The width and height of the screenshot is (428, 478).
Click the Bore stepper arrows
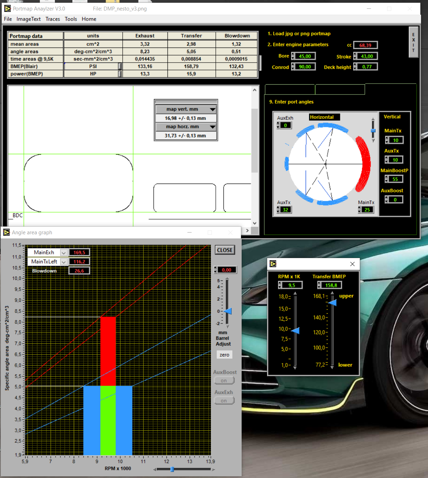coord(293,56)
